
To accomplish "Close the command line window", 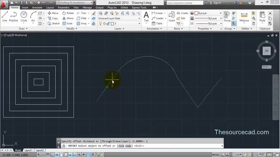I will (59, 143).
